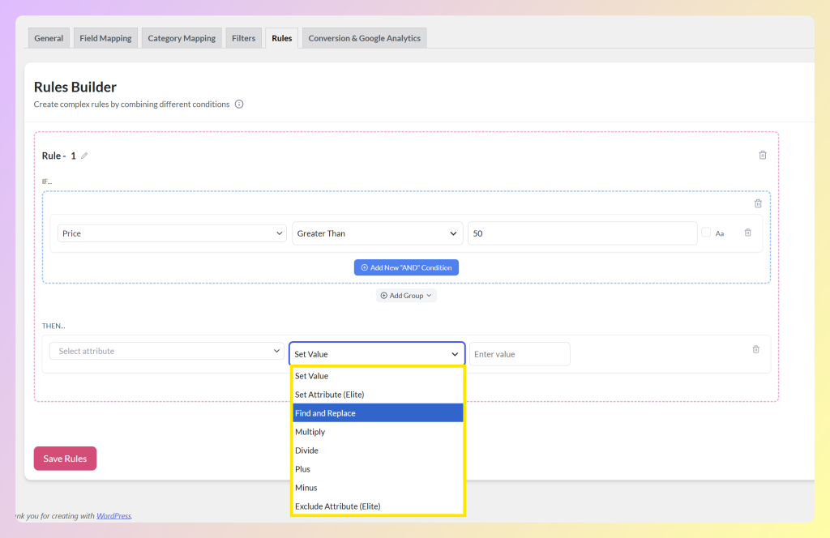Screen dimensions: 830x538
Task: Open the Greater Than condition dropdown
Action: click(378, 233)
